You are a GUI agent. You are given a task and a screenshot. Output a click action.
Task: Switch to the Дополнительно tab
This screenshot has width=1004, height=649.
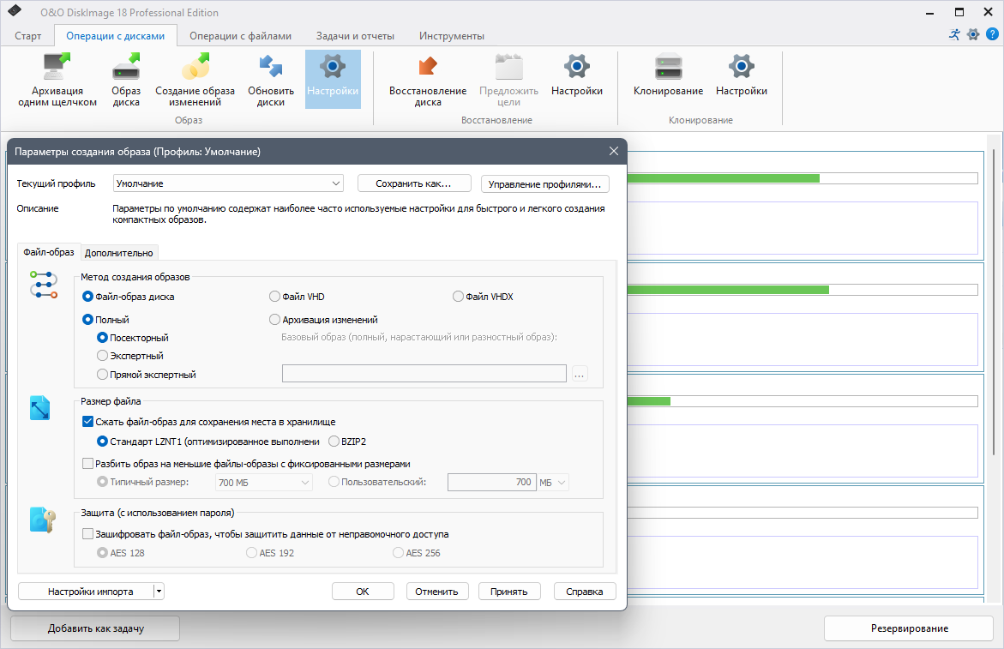pos(118,253)
